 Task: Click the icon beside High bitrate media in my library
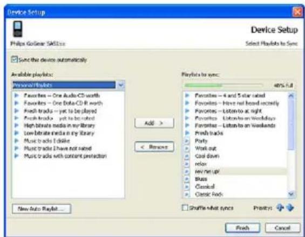point(17,126)
